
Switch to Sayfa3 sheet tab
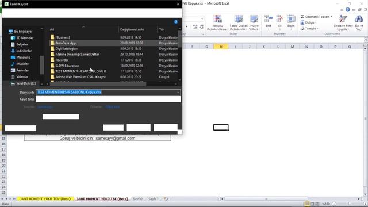coord(154,199)
